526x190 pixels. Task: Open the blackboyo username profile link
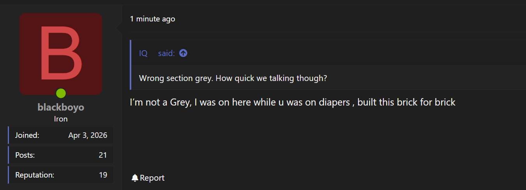tap(61, 107)
